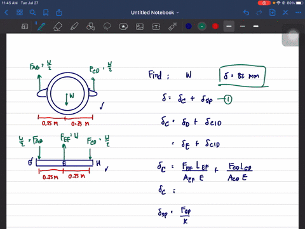This screenshot has width=305, height=229.
Task: Select the Shapes tool
Action: (x=91, y=27)
